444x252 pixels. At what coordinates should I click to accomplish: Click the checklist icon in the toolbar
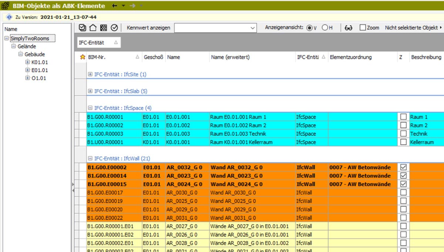(83, 28)
